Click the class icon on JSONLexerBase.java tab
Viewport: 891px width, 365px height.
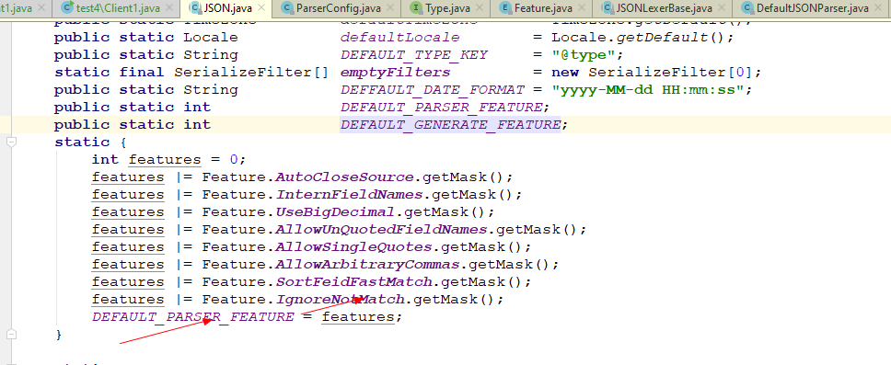tap(607, 8)
